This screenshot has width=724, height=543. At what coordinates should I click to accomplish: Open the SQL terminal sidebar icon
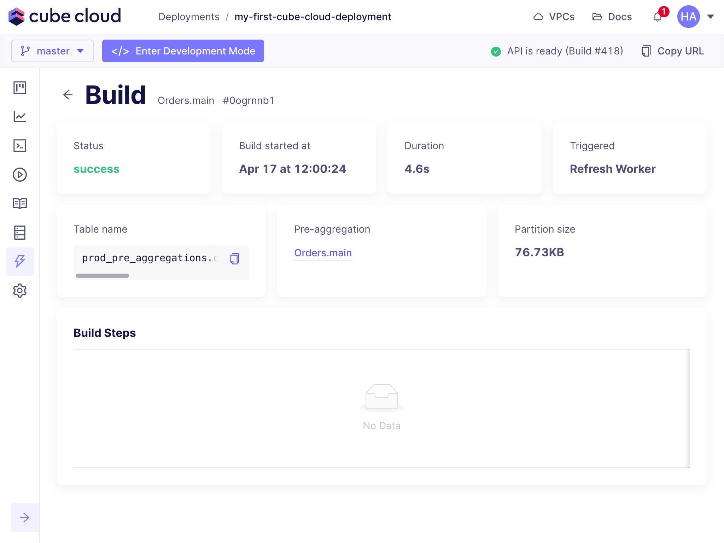[20, 146]
